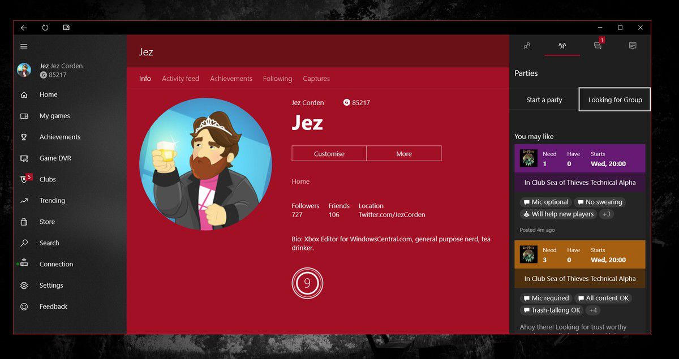Click the No swearing tag
Screen dimensions: 679x359
coord(600,202)
